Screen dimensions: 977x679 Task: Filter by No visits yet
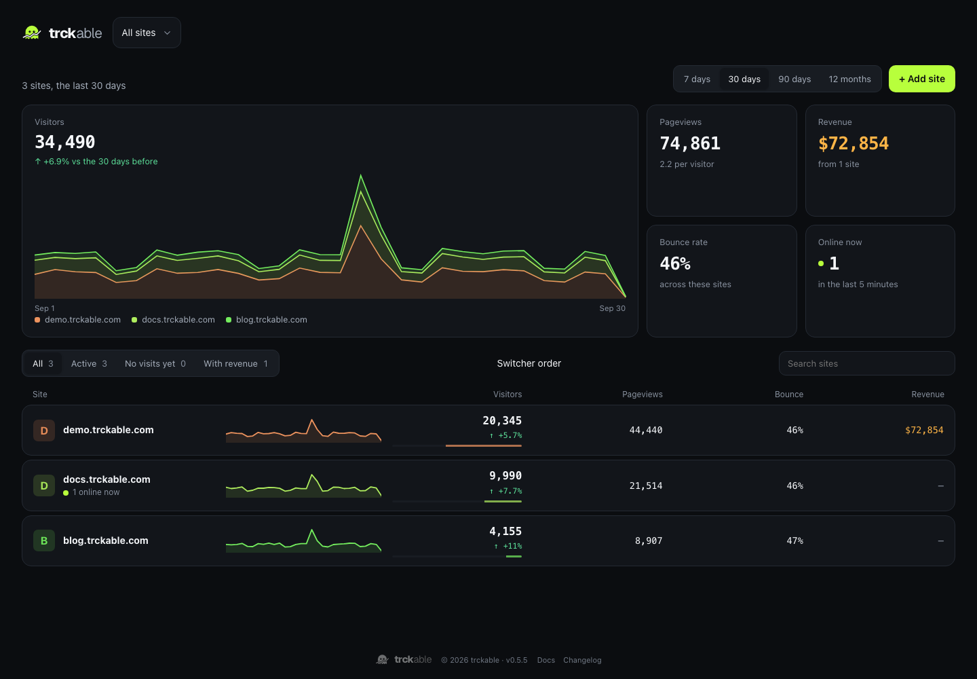155,364
